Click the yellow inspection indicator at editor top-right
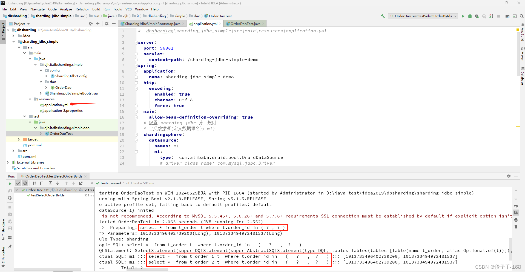The image size is (525, 272). tap(518, 30)
